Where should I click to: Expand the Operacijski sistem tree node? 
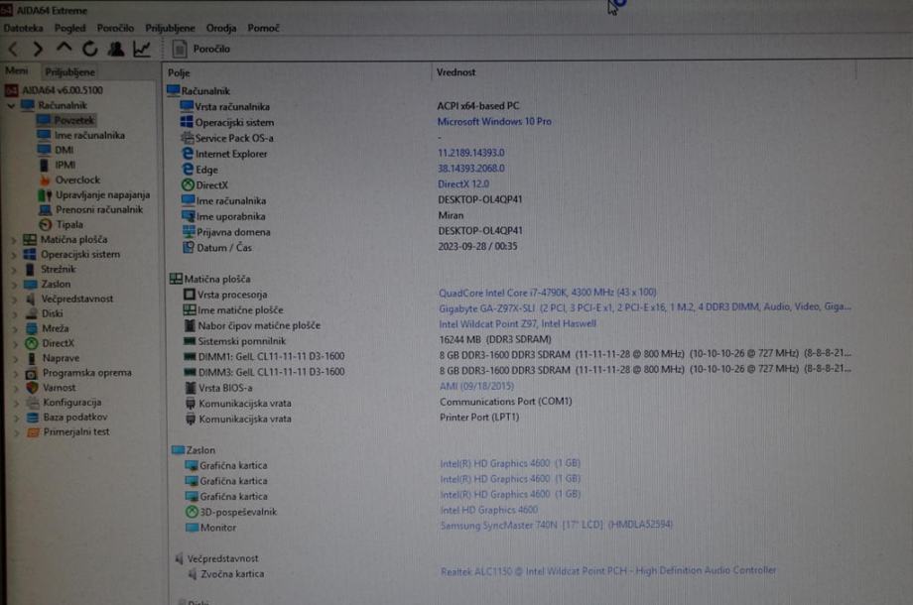click(x=15, y=255)
